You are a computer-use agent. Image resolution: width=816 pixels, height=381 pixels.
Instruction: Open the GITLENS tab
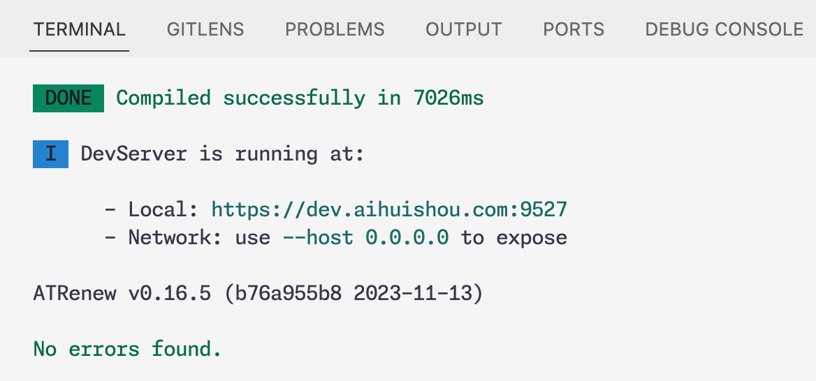[x=205, y=29]
